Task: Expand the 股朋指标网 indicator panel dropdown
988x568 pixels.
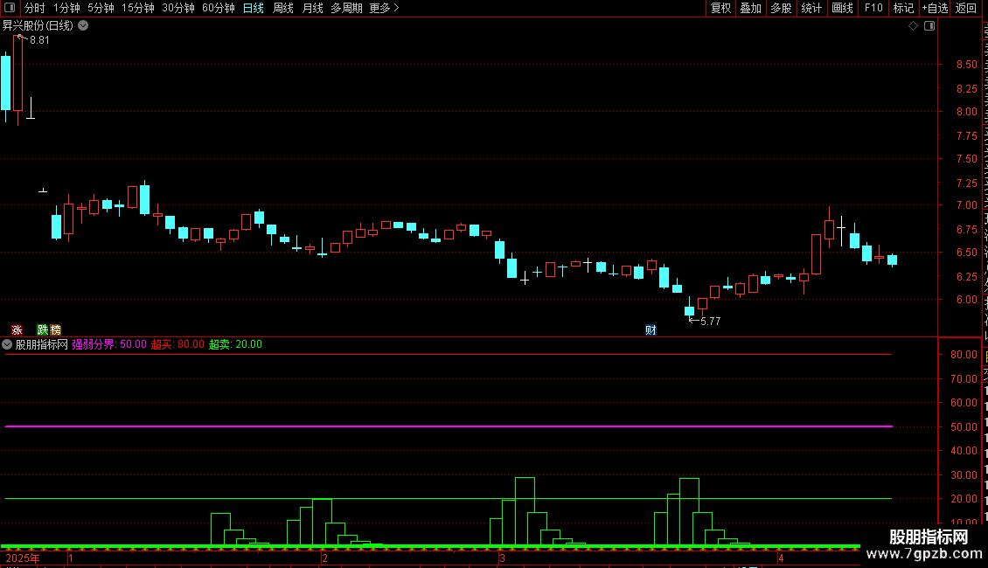Action: [x=7, y=344]
